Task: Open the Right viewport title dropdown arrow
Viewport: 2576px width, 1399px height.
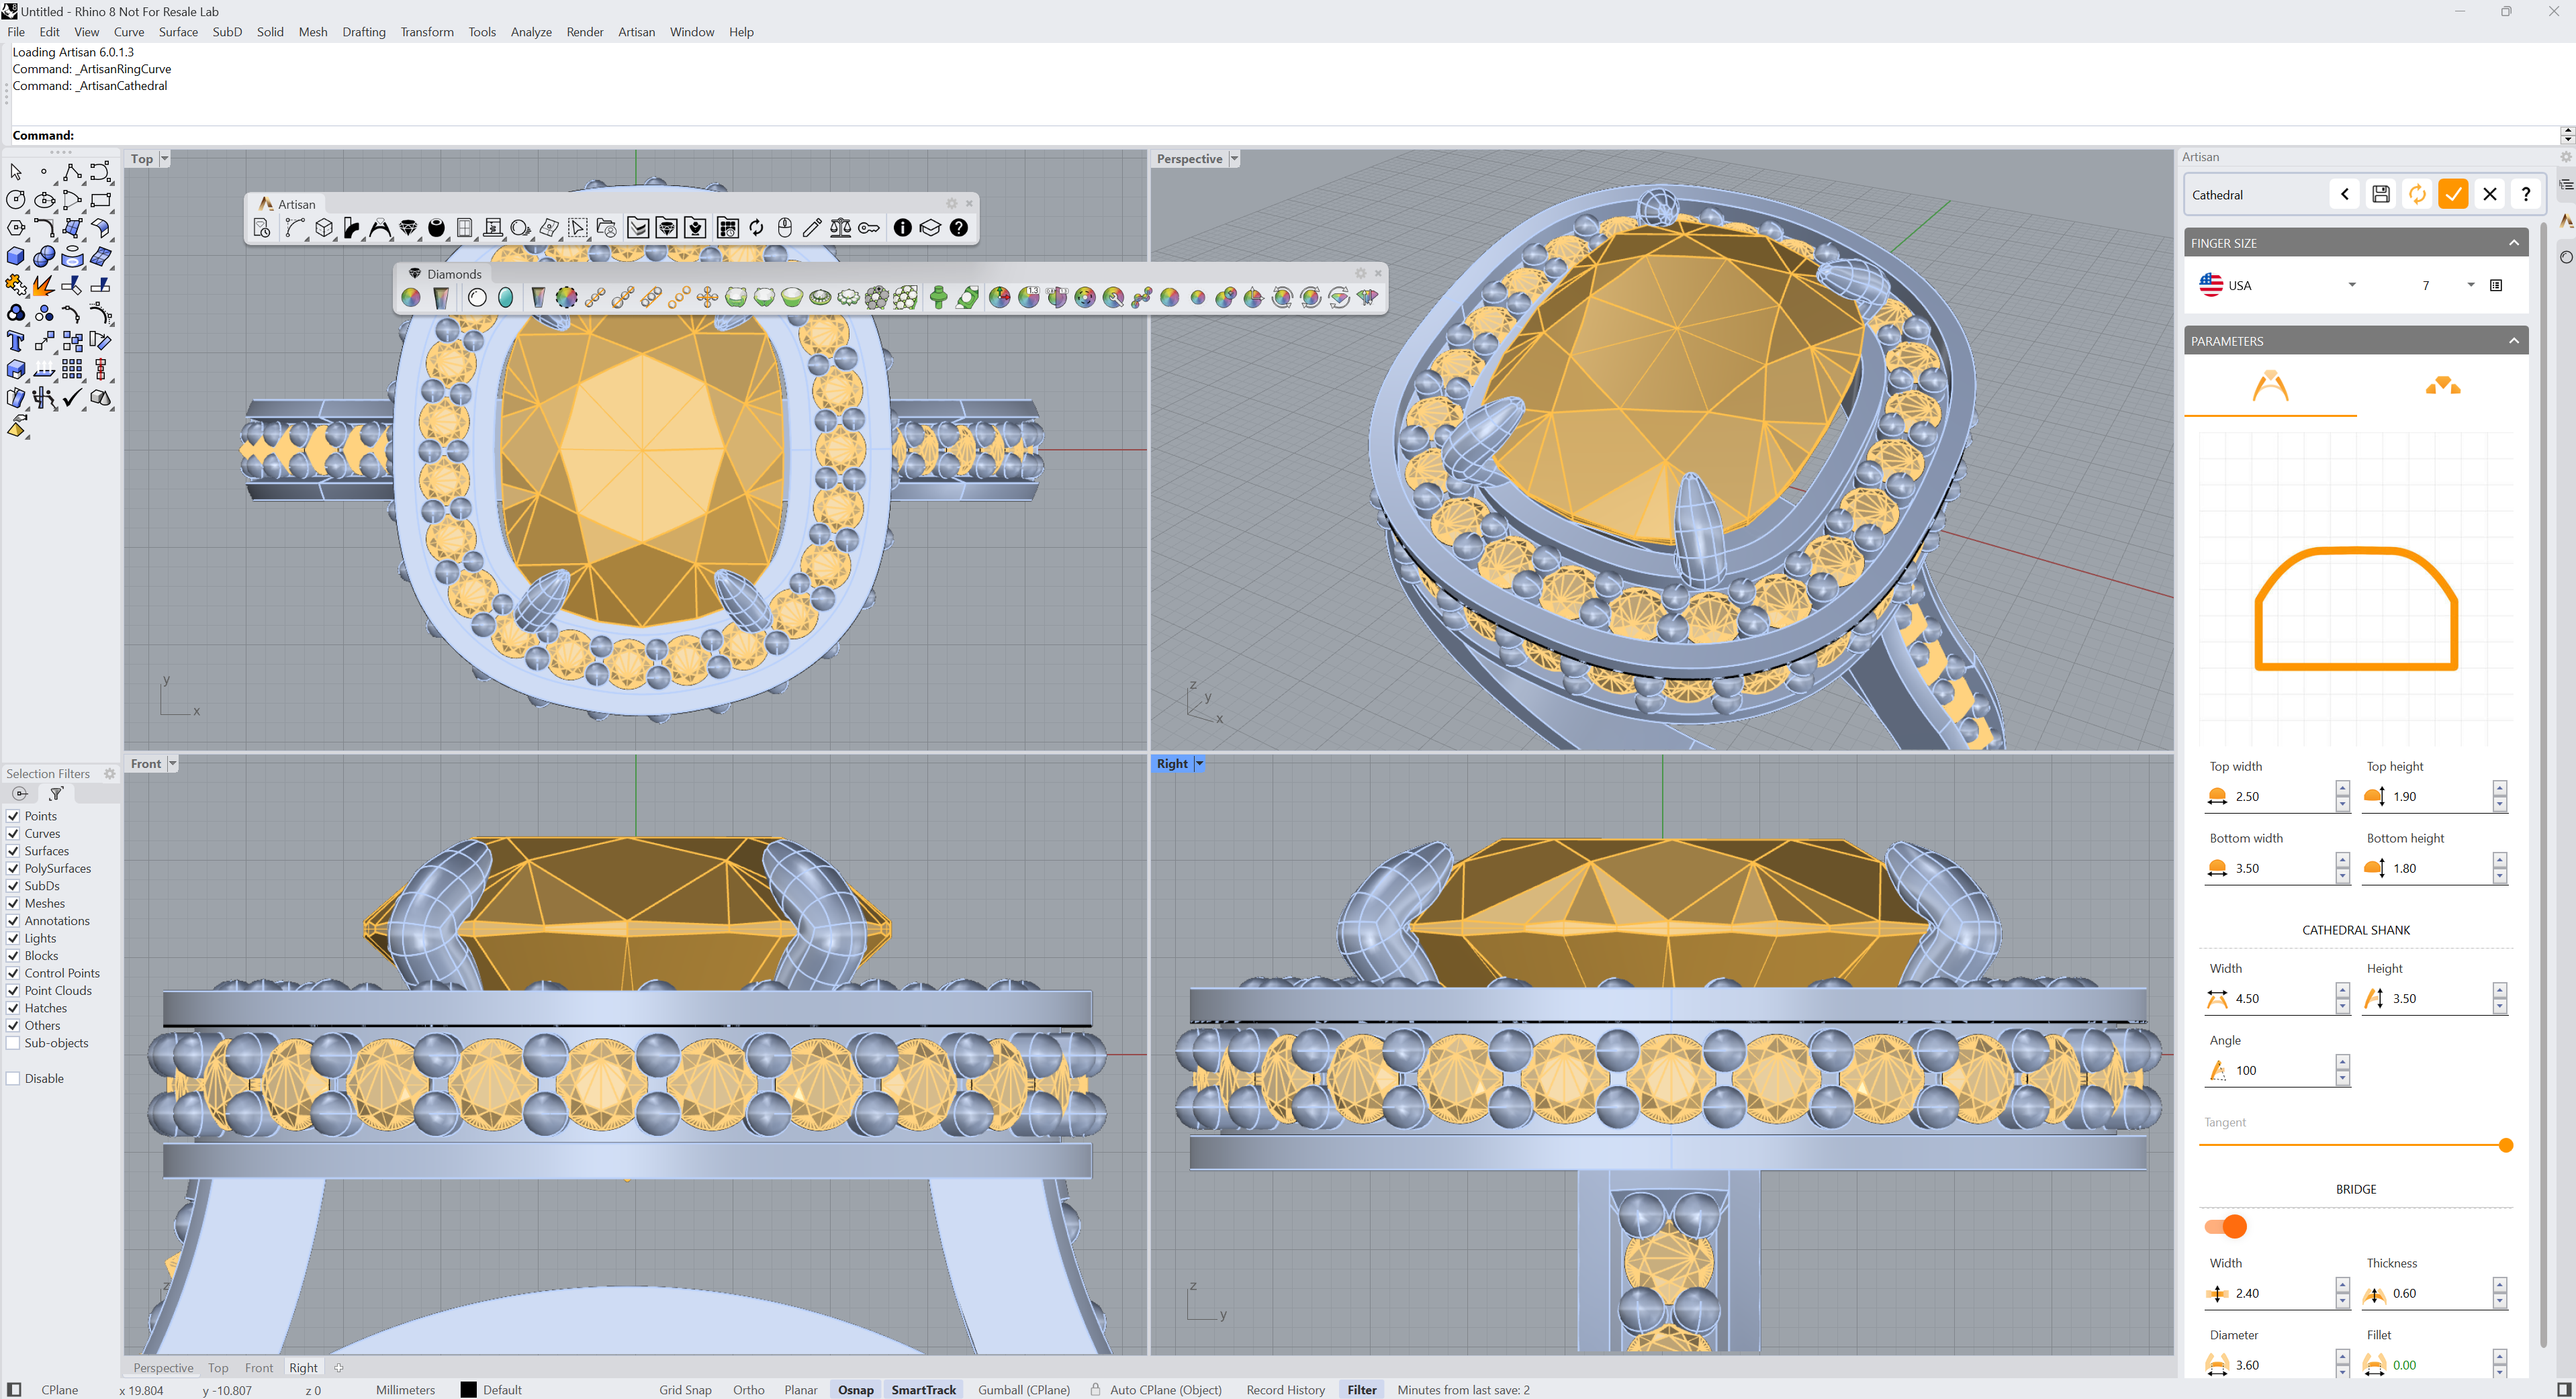Action: point(1199,763)
